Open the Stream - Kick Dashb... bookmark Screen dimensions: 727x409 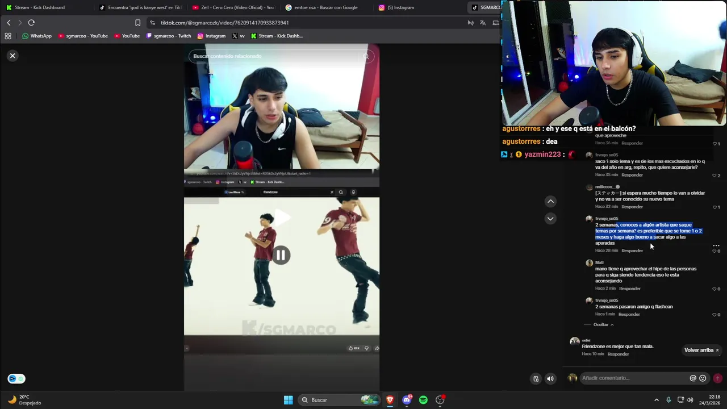tap(277, 36)
